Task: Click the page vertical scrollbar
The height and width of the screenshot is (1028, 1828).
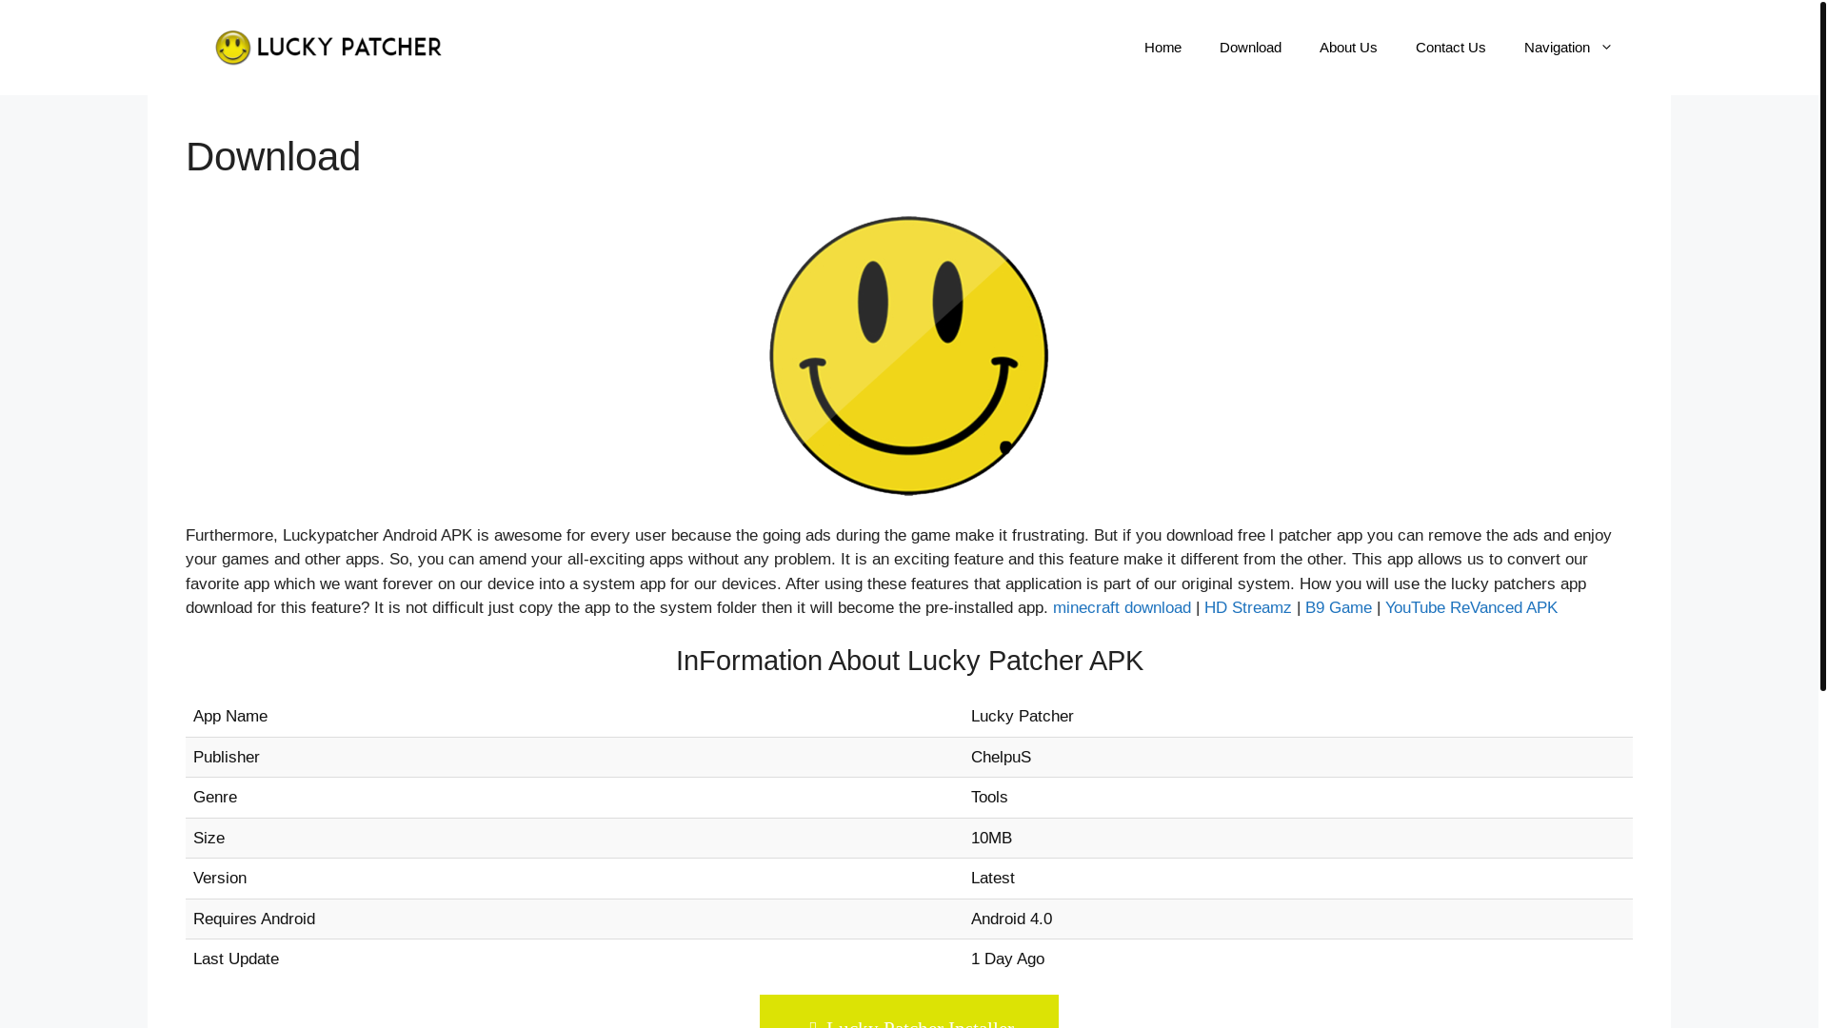Action: [1822, 345]
